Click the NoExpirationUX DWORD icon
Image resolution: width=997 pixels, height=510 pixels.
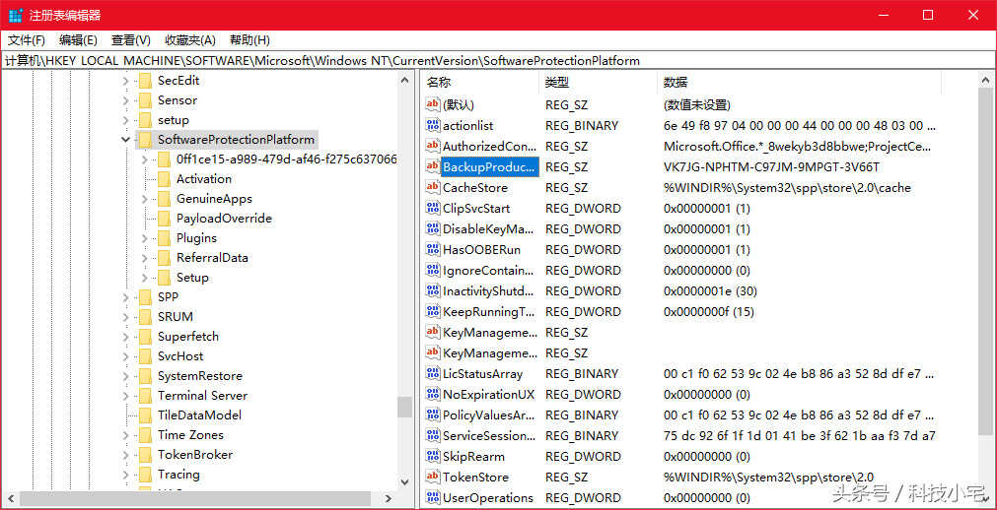(x=433, y=395)
